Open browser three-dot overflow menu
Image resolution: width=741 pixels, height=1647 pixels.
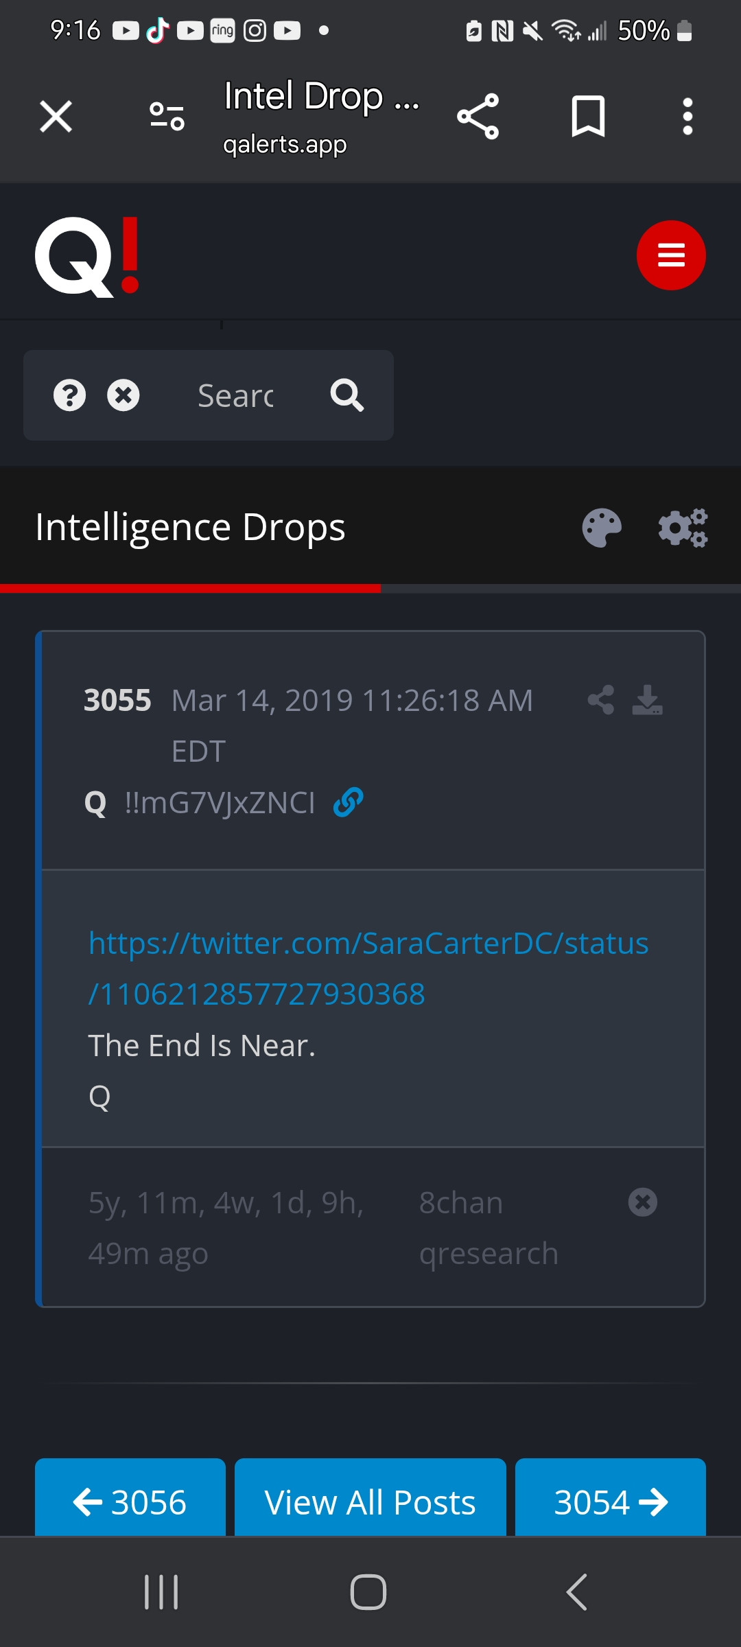tap(687, 116)
